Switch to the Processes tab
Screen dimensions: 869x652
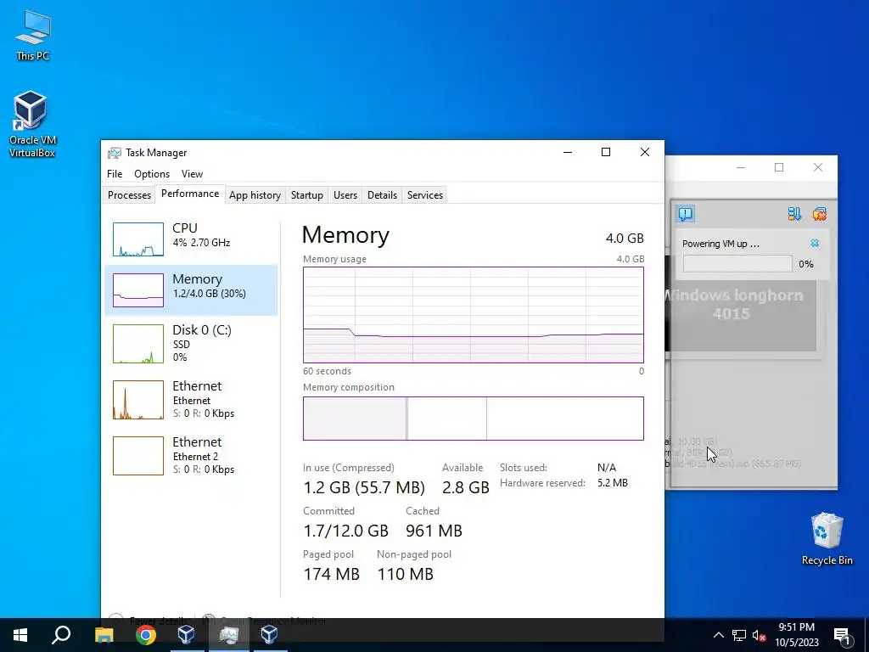coord(129,195)
